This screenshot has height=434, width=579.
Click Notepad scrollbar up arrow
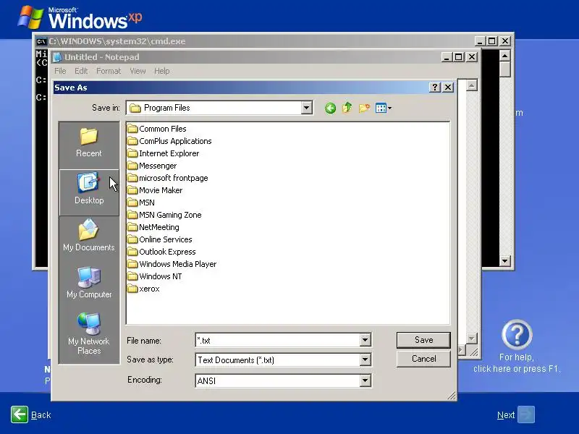pos(471,85)
